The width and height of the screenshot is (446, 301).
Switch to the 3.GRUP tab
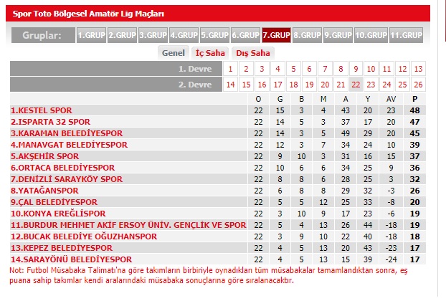[152, 34]
